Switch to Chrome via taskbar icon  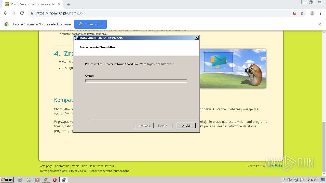[46, 180]
